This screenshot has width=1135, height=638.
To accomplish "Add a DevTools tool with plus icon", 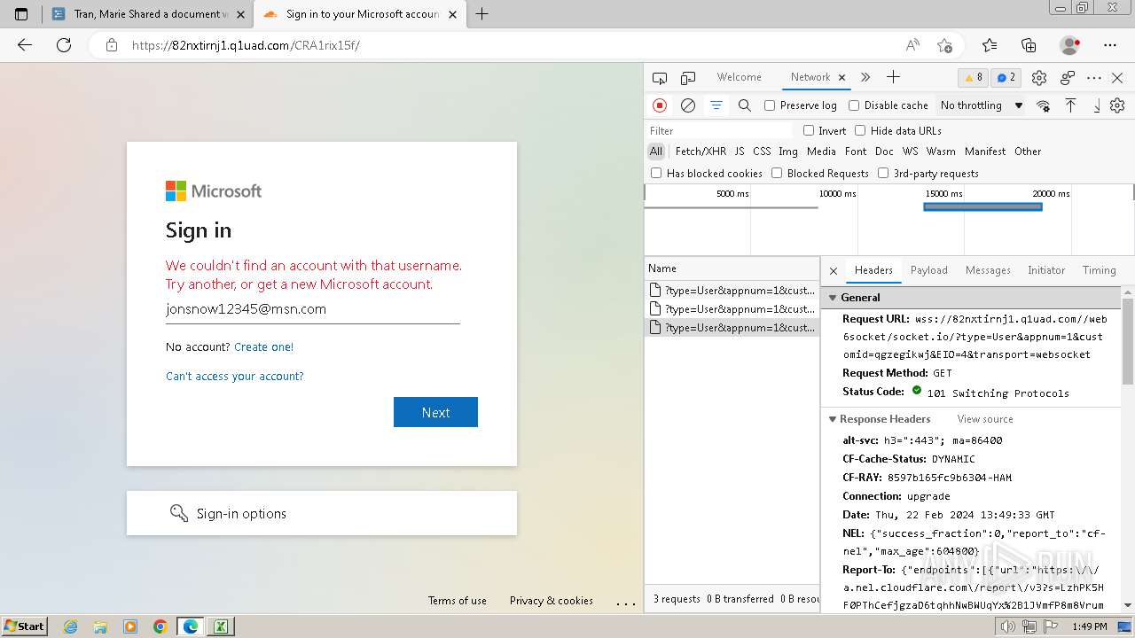I will pos(893,77).
